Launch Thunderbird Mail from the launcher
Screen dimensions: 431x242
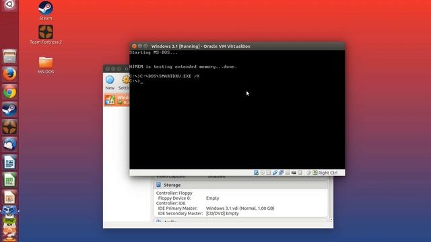tap(9, 145)
